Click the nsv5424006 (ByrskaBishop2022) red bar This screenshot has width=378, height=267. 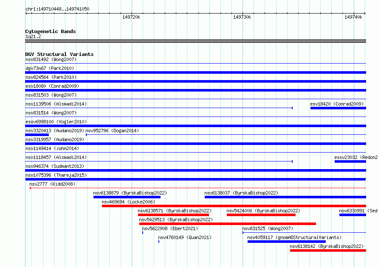point(261,215)
